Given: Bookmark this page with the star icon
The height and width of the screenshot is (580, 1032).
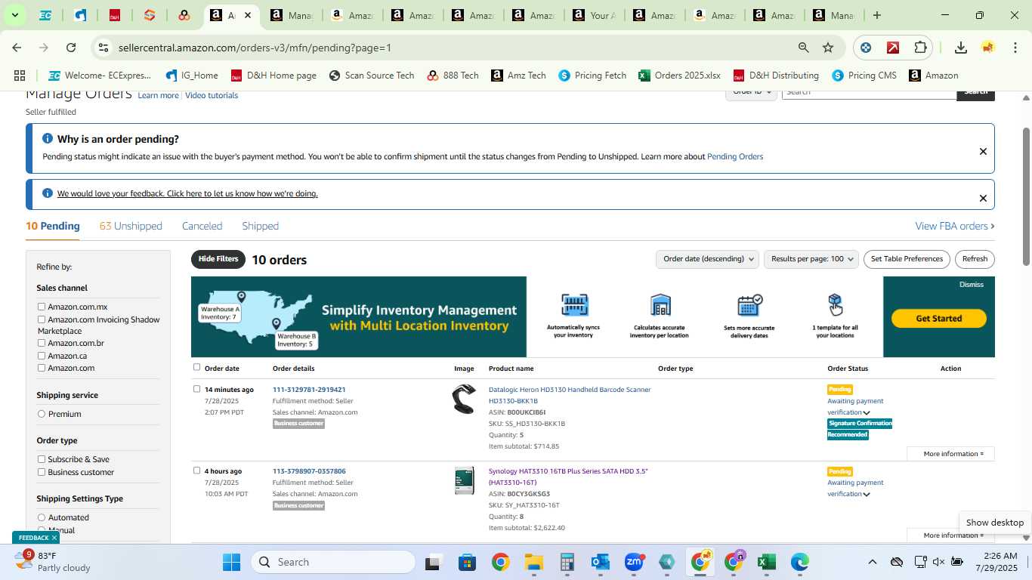Looking at the screenshot, I should pyautogui.click(x=828, y=48).
